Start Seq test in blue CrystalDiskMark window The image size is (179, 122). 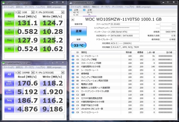9,100
